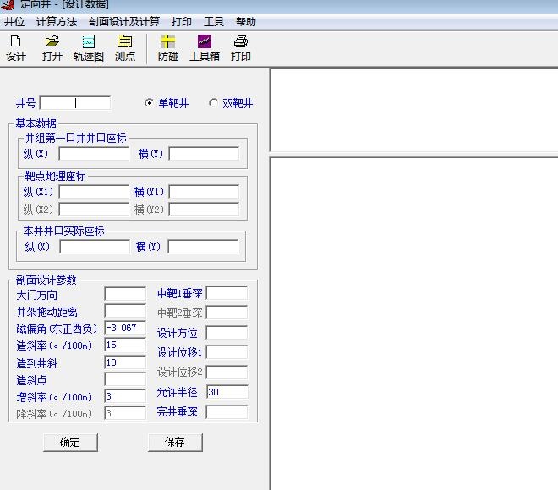Open the 剖面设计及计算 menu
This screenshot has height=490, width=558.
coord(124,22)
